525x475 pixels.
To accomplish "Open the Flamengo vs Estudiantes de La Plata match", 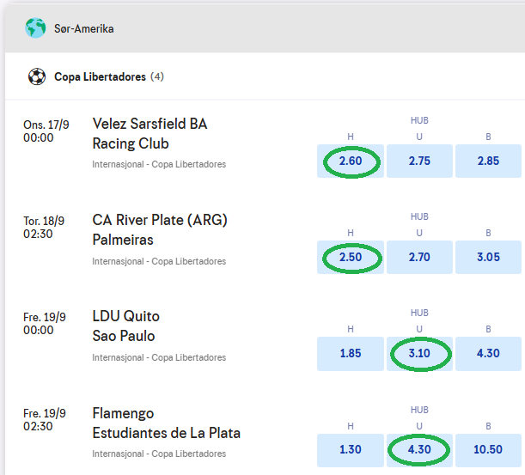I will (166, 423).
